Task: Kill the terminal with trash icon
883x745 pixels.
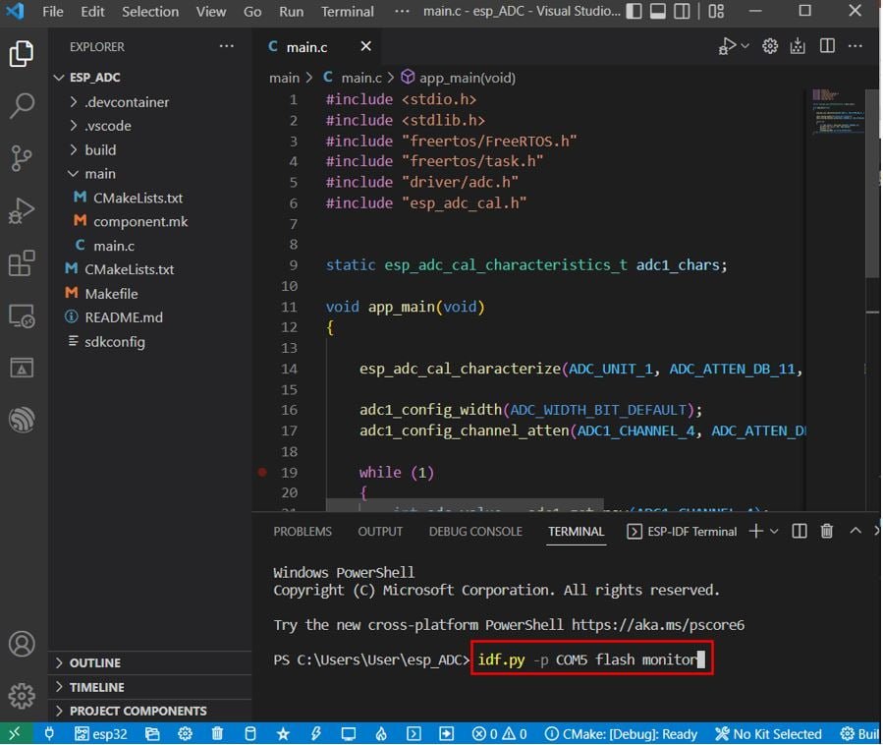Action: tap(827, 531)
